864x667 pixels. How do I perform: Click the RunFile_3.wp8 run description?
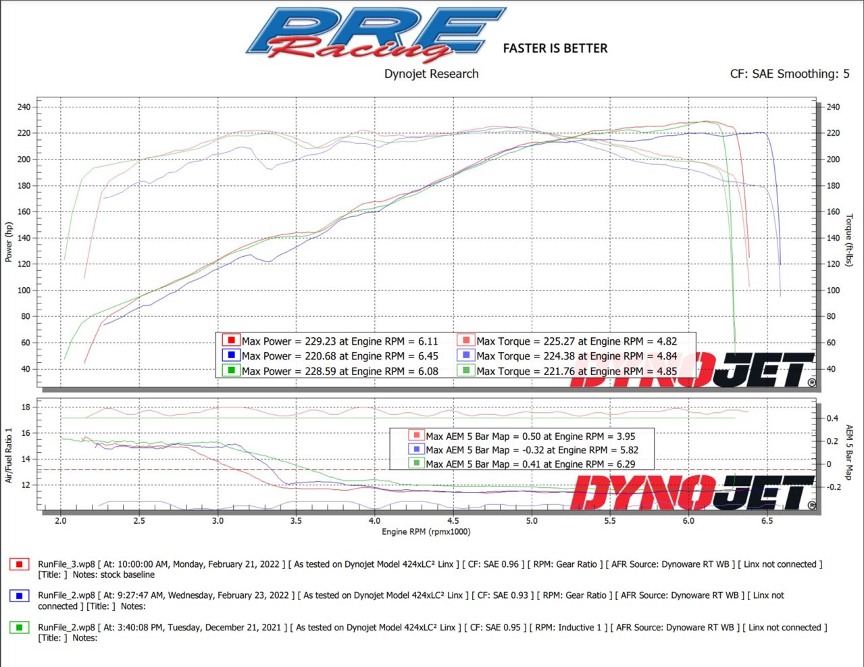430,570
